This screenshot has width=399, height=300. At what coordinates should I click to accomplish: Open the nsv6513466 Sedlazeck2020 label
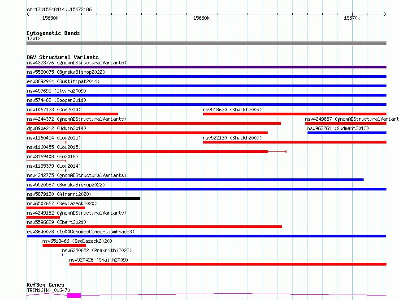pyautogui.click(x=77, y=241)
